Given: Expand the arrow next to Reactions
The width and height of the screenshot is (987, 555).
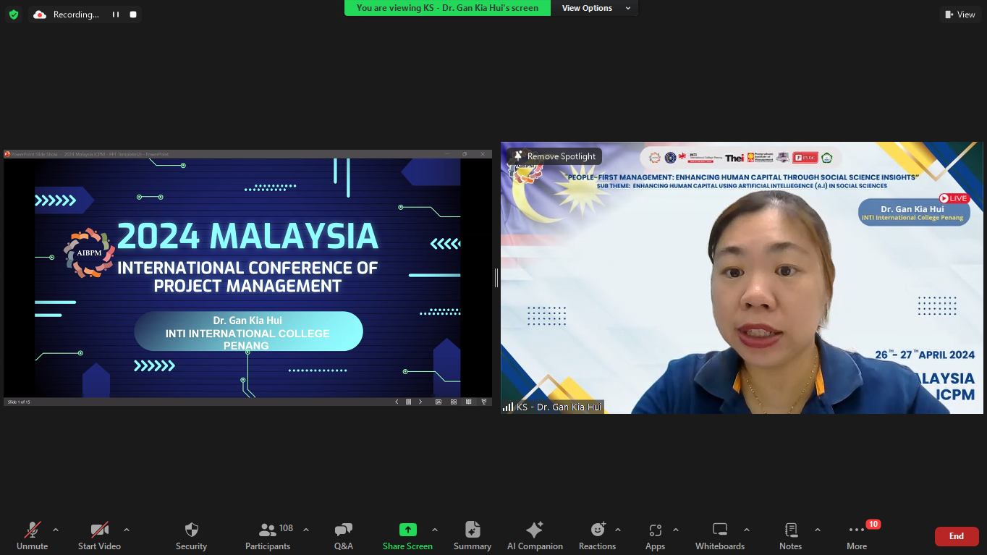Looking at the screenshot, I should [617, 530].
